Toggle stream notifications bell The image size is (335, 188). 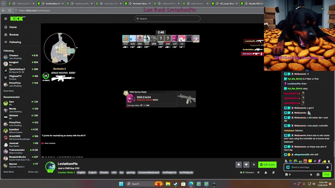point(239,164)
